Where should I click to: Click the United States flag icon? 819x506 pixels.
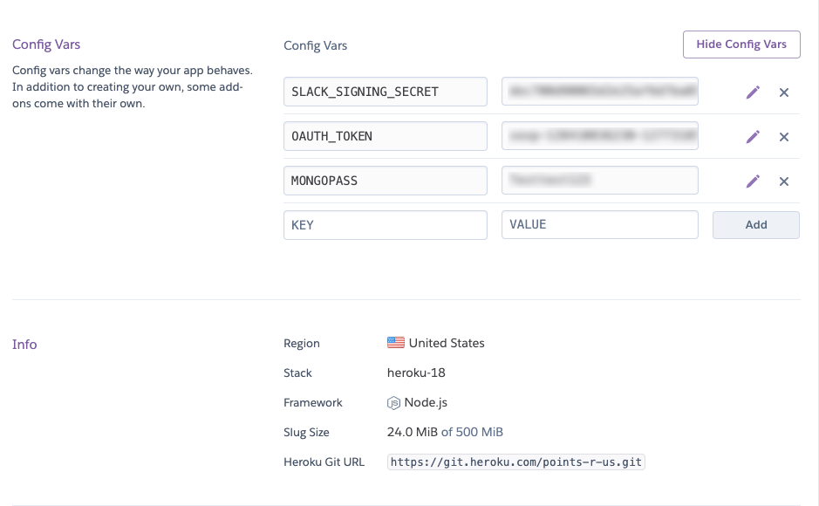pos(395,342)
